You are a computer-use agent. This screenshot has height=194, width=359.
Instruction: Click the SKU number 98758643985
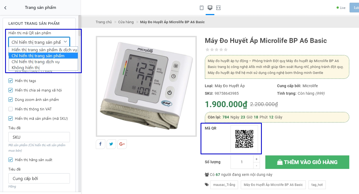[x=227, y=93]
